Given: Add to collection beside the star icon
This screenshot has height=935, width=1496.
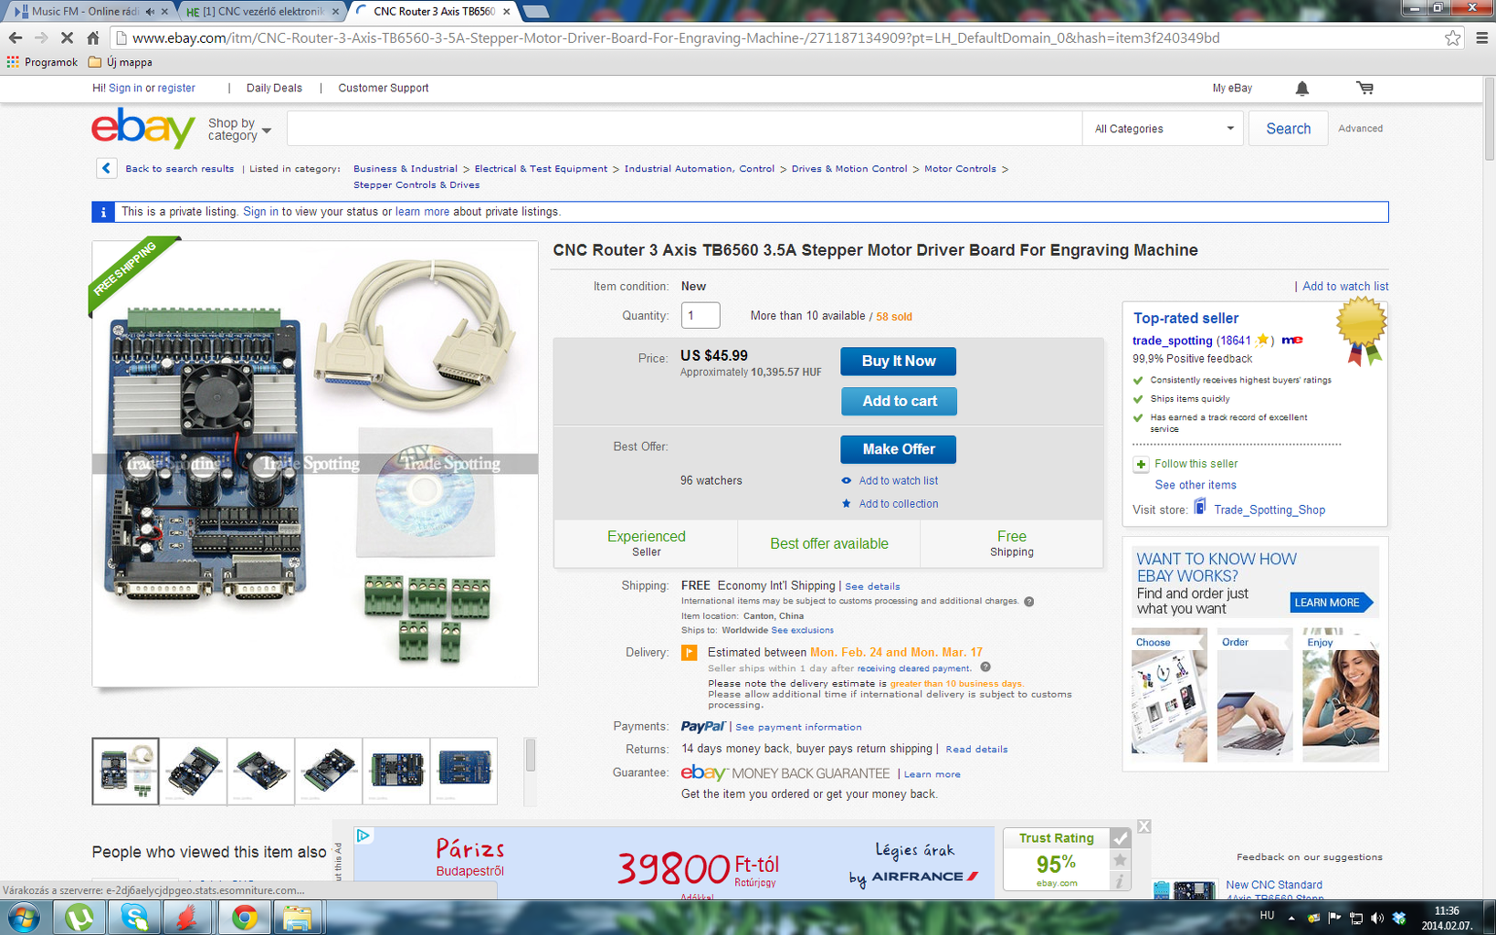Looking at the screenshot, I should 898,504.
